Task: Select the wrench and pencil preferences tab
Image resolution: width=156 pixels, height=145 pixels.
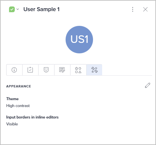Action: (x=94, y=70)
